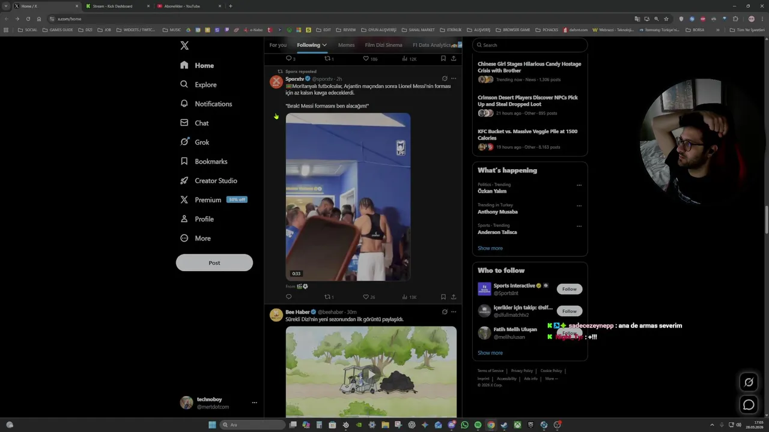Screen dimensions: 769x432
Task: Share the Sporxtv post
Action: click(x=454, y=297)
